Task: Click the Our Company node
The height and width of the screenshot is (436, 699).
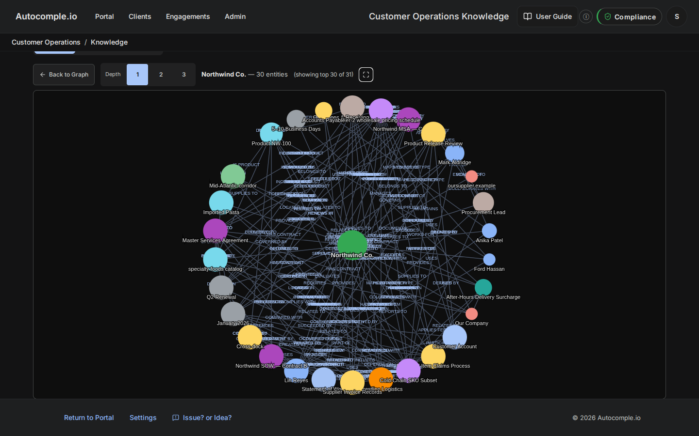Action: click(471, 313)
